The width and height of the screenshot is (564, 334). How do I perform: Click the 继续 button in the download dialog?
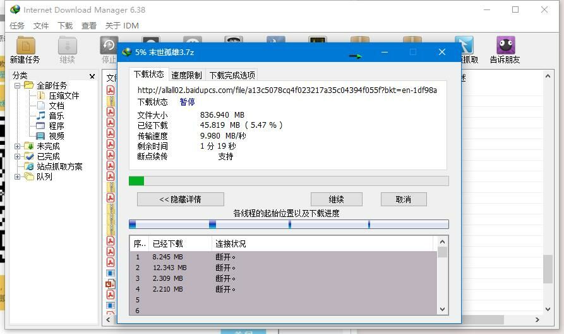(x=336, y=199)
